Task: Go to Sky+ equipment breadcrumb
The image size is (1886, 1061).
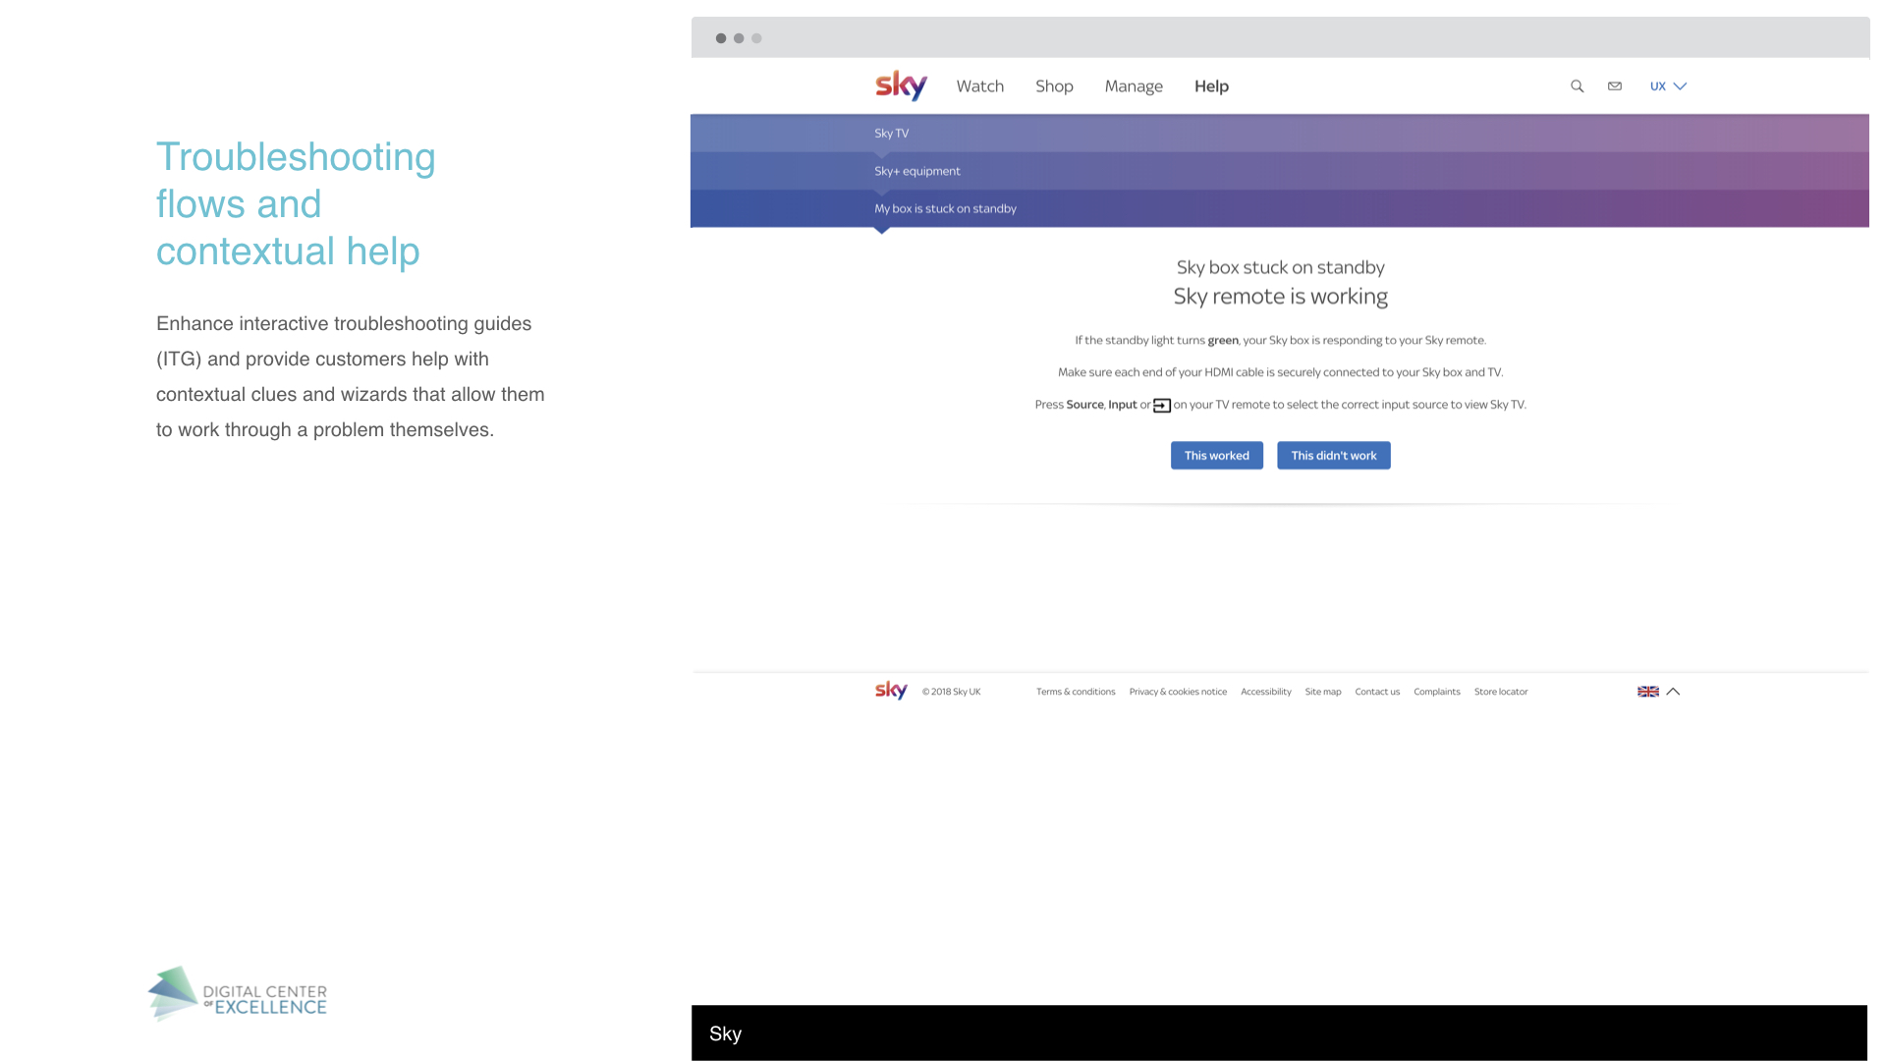Action: [x=917, y=171]
